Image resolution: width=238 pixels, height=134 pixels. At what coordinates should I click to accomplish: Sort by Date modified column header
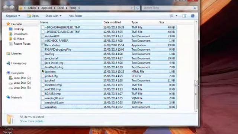[116, 22]
